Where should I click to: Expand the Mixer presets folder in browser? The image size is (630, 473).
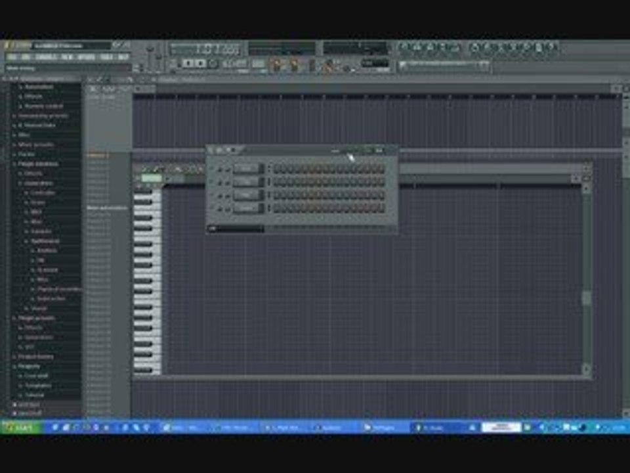pos(35,145)
